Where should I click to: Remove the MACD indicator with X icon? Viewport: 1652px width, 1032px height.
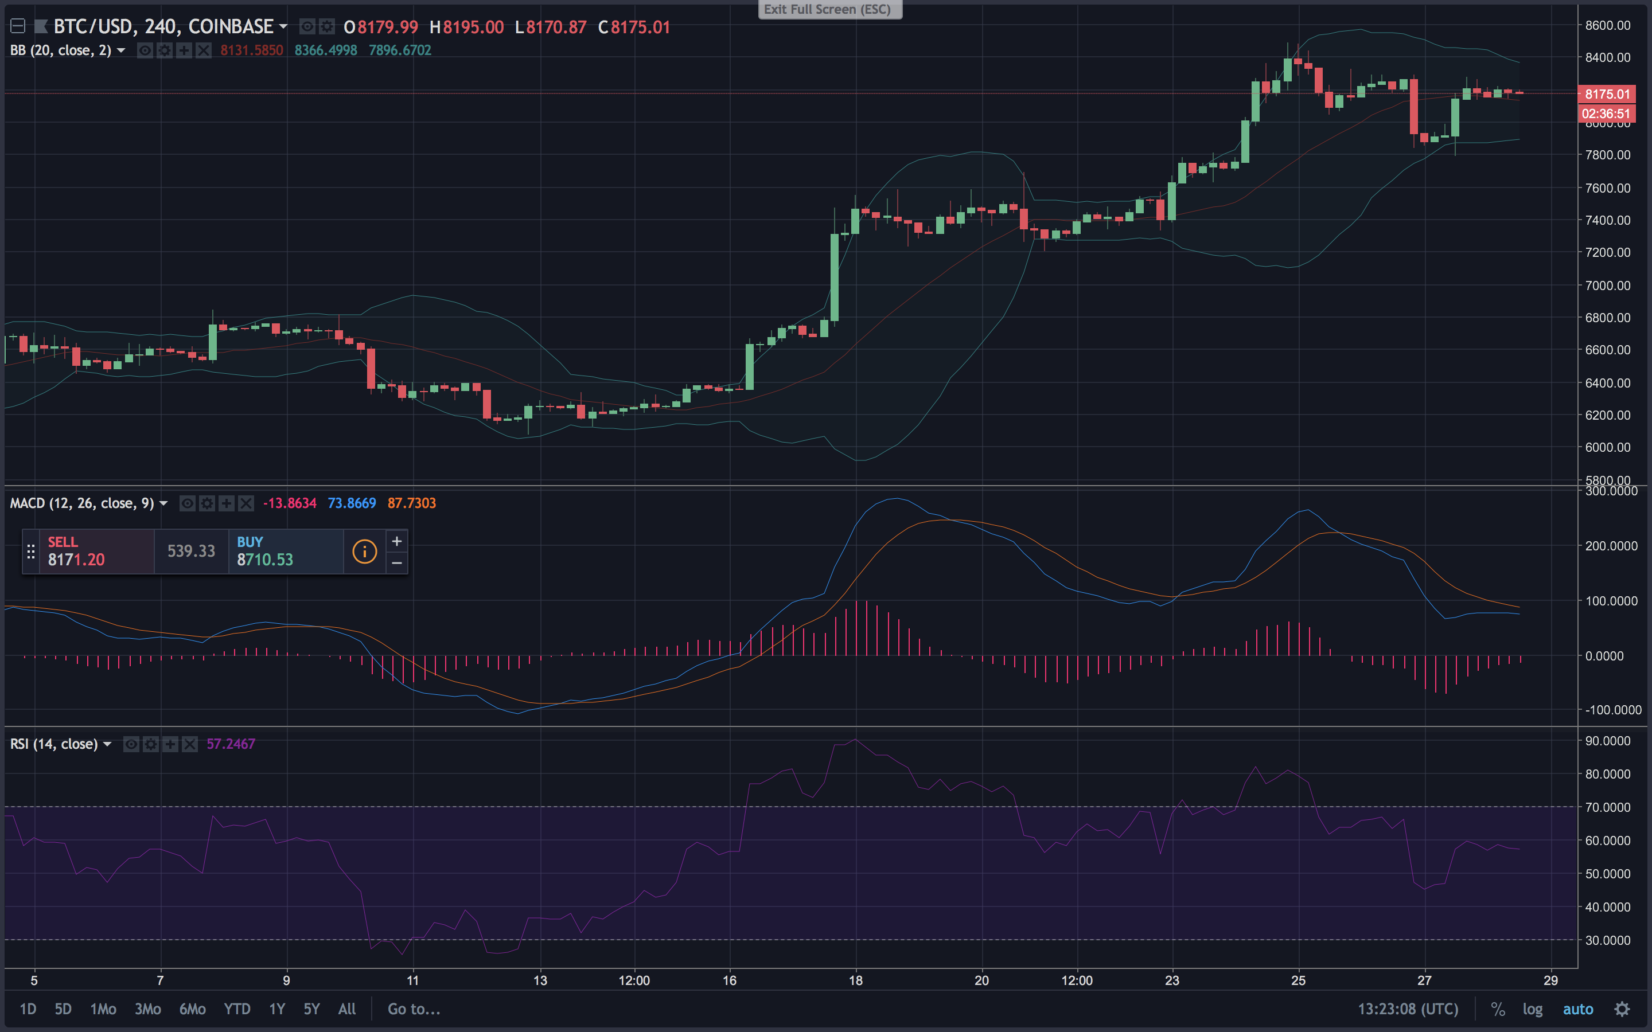246,504
